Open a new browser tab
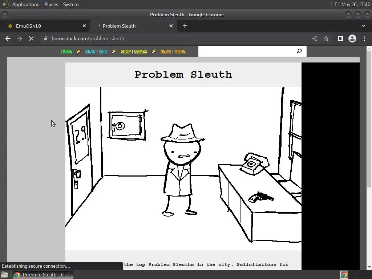Image resolution: width=372 pixels, height=279 pixels. [185, 26]
